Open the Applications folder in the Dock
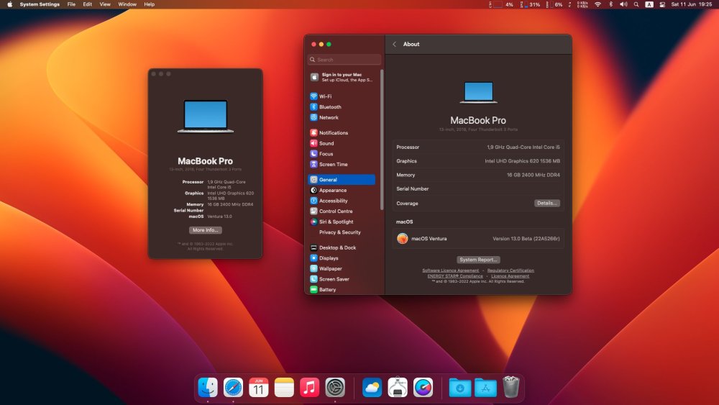719x405 pixels. [485, 388]
